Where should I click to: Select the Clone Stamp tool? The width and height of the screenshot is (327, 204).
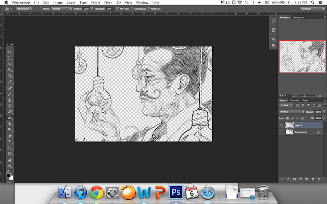(10, 100)
